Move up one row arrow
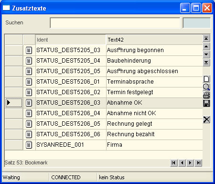This screenshot has width=215, height=184. 206,46
